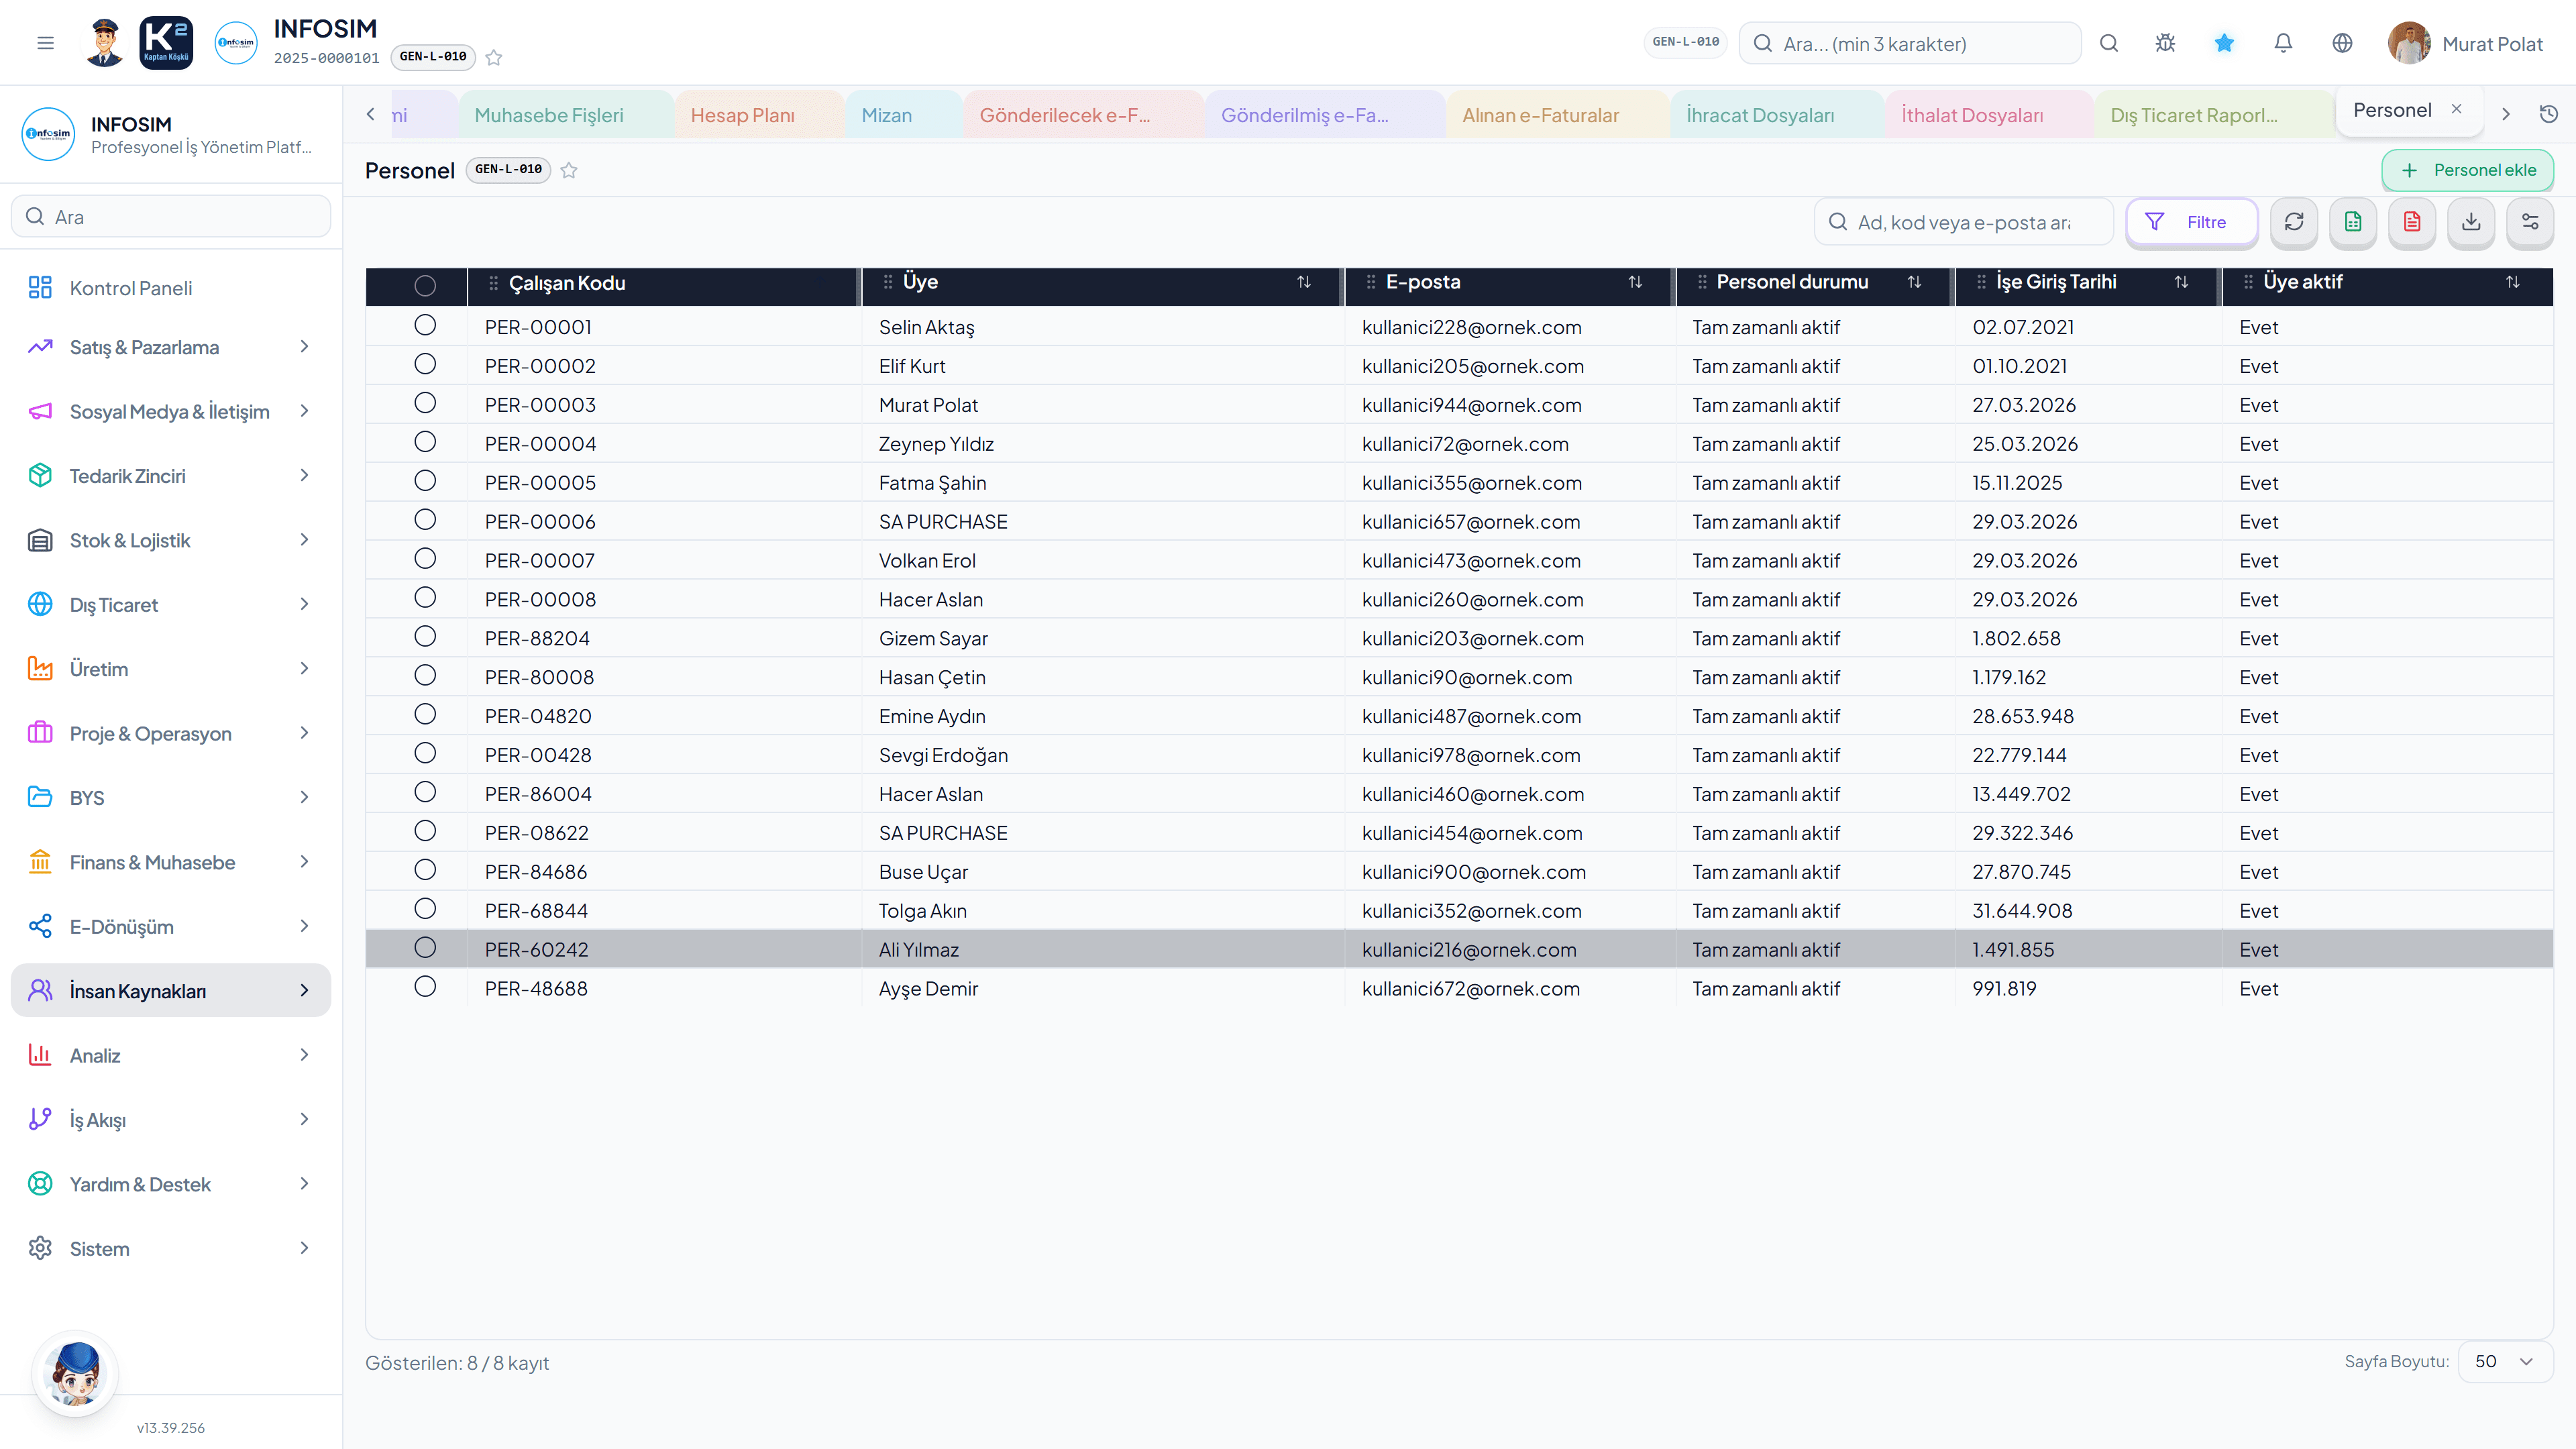Select row PER-00004 Zeynep Yıldız
Viewport: 2576px width, 1449px height.
coord(425,442)
